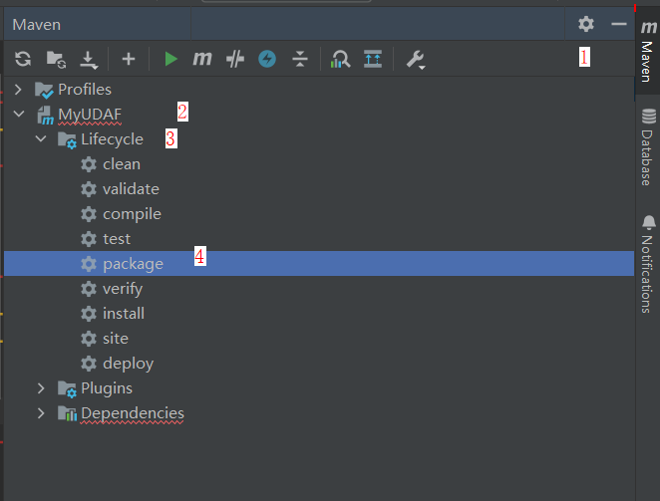This screenshot has height=501, width=660.
Task: Toggle Maven offline mode
Action: pos(267,59)
